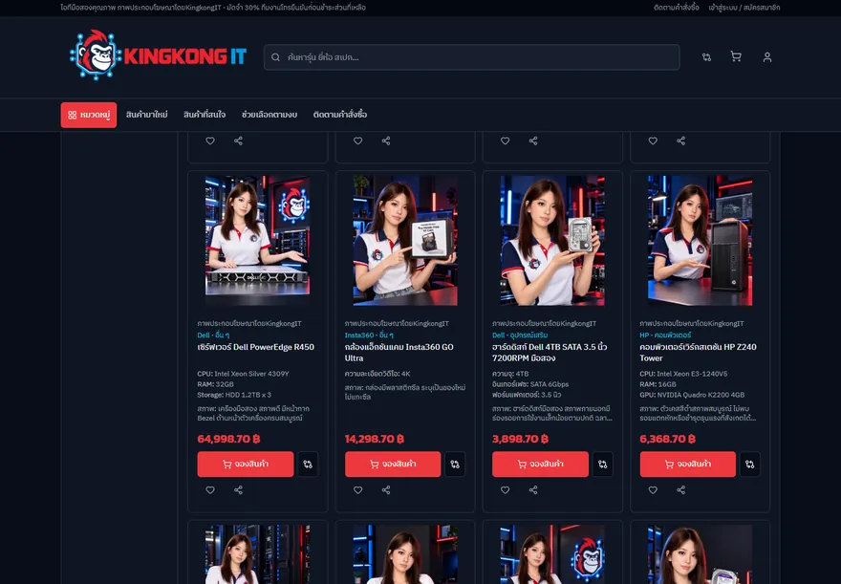Share the Insta360 GO Ultra listing
The width and height of the screenshot is (841, 584).
(x=386, y=489)
